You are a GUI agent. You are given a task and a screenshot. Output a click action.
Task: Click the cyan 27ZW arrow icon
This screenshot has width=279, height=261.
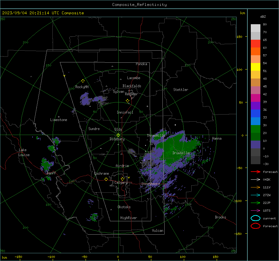[x=255, y=195]
